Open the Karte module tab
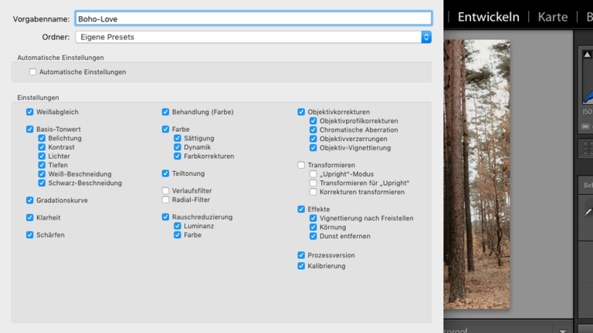This screenshot has width=593, height=333. (552, 17)
